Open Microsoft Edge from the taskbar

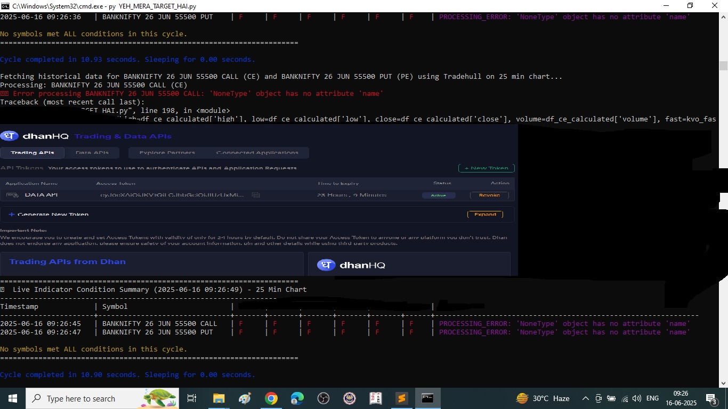297,398
